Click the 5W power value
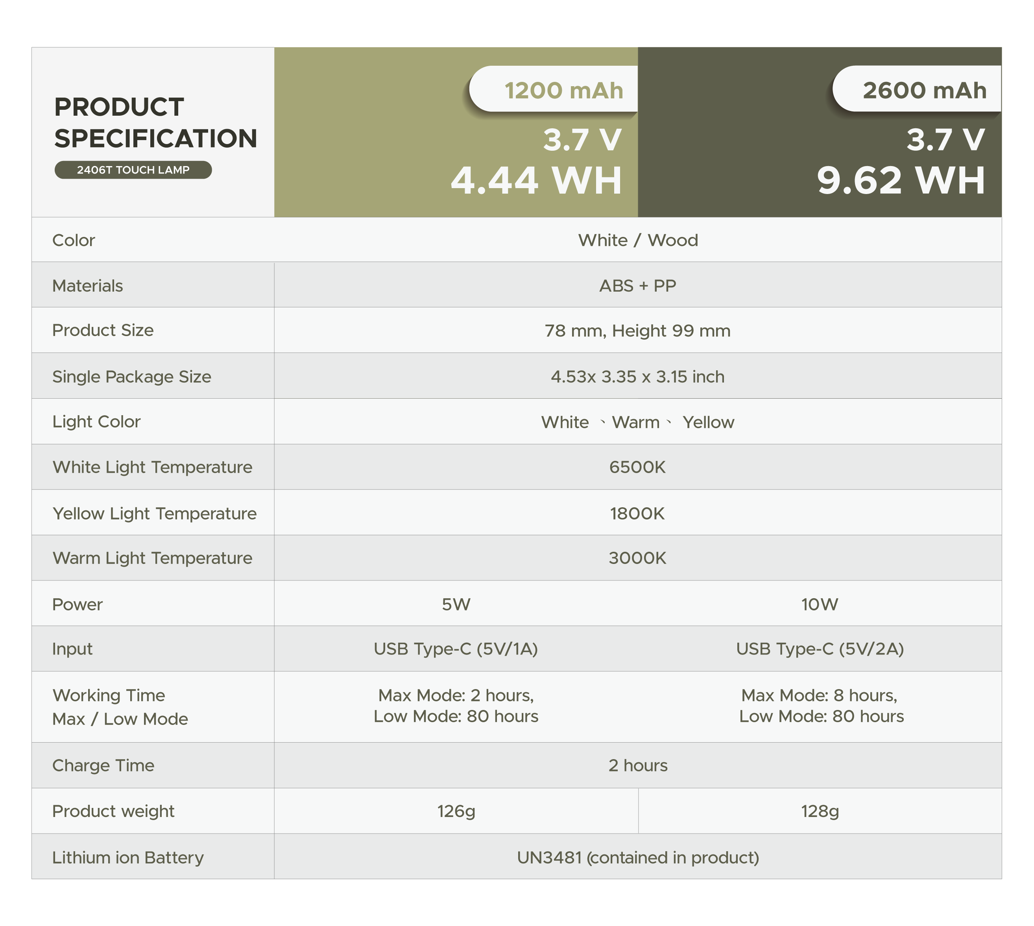The height and width of the screenshot is (926, 1034). pyautogui.click(x=456, y=604)
